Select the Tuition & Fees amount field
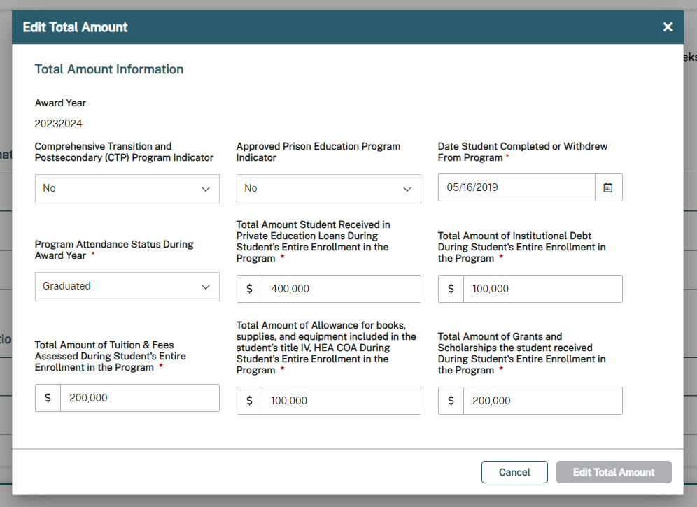This screenshot has height=507, width=697. [139, 398]
